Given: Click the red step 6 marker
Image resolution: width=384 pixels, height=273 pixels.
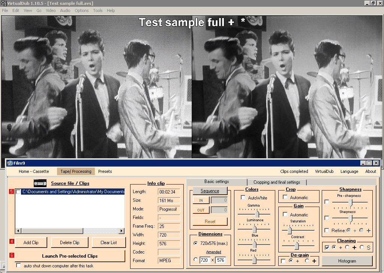Looking at the screenshot, I should 12,255.
